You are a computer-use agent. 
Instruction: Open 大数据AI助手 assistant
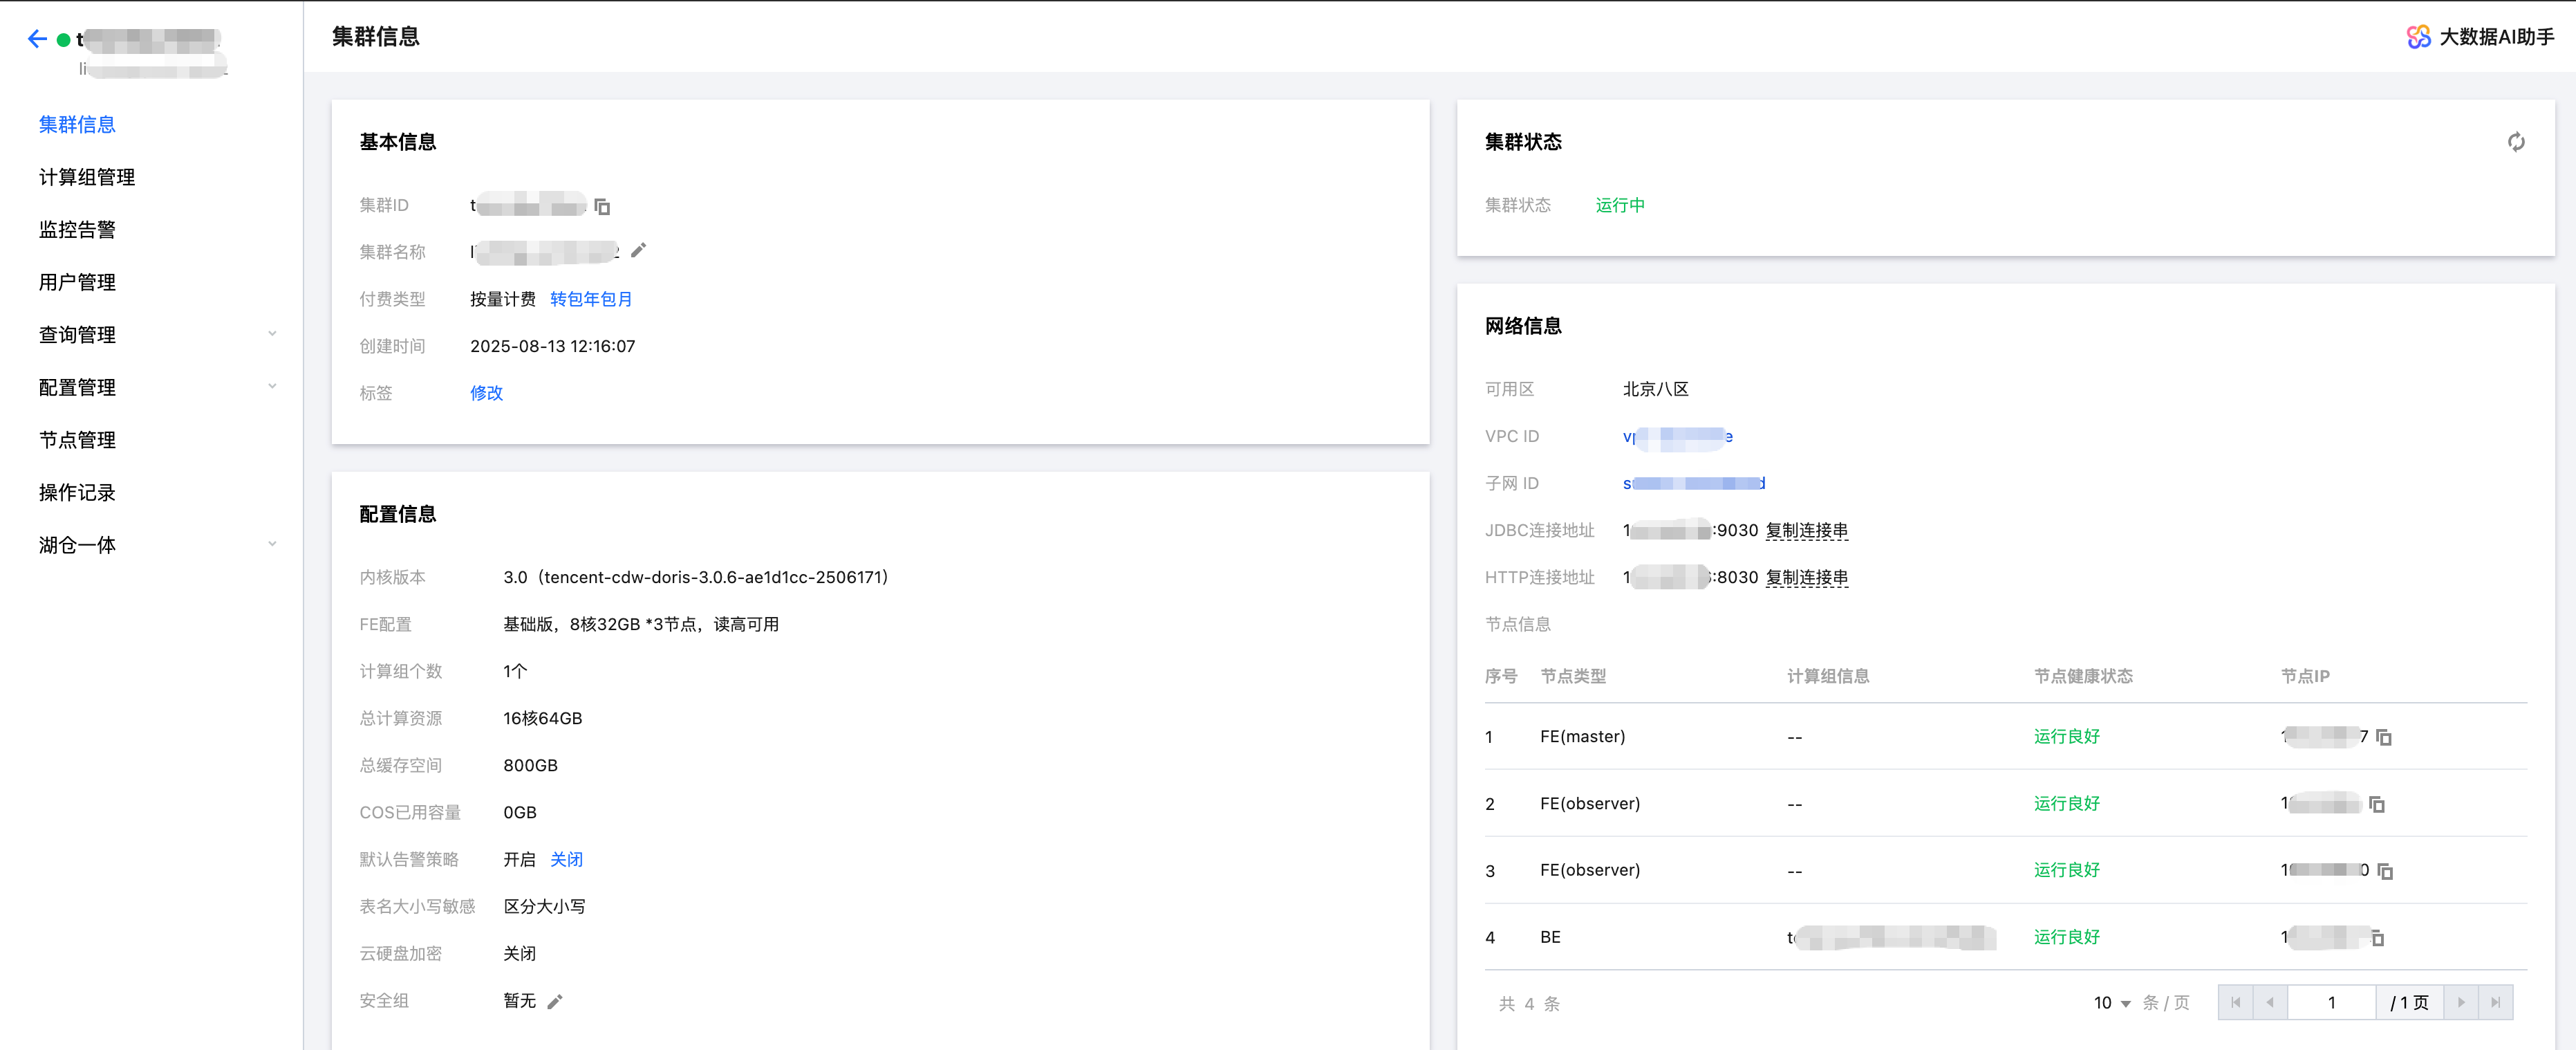tap(2480, 37)
